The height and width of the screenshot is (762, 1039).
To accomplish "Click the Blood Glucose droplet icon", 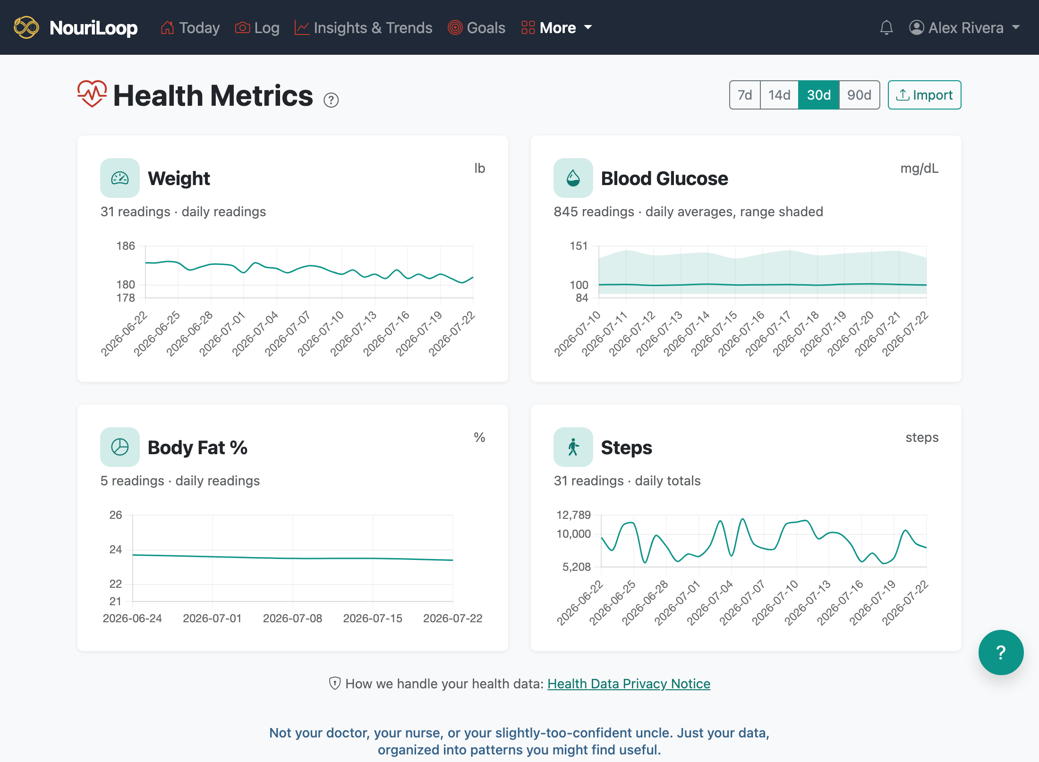I will (x=573, y=178).
